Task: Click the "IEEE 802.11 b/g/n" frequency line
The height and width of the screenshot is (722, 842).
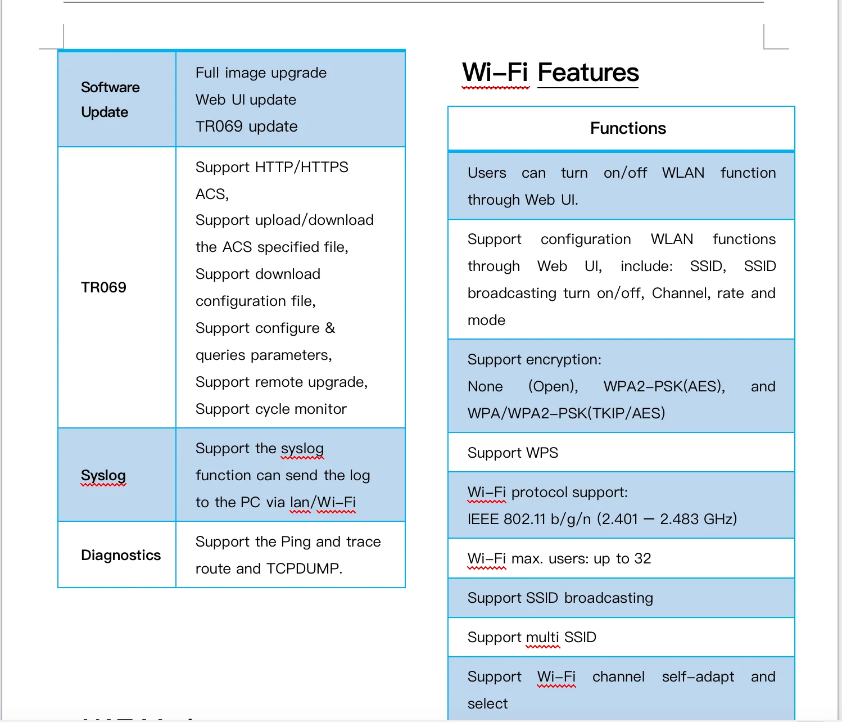Action: pyautogui.click(x=602, y=518)
